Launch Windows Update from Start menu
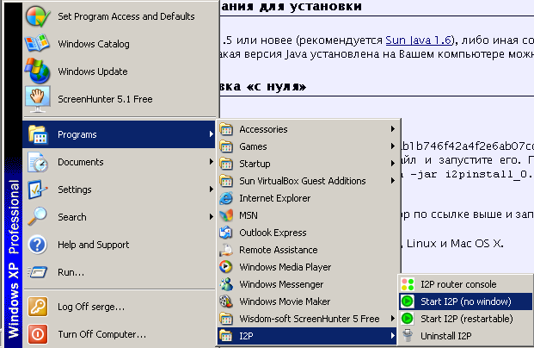534x348 pixels. pos(120,71)
